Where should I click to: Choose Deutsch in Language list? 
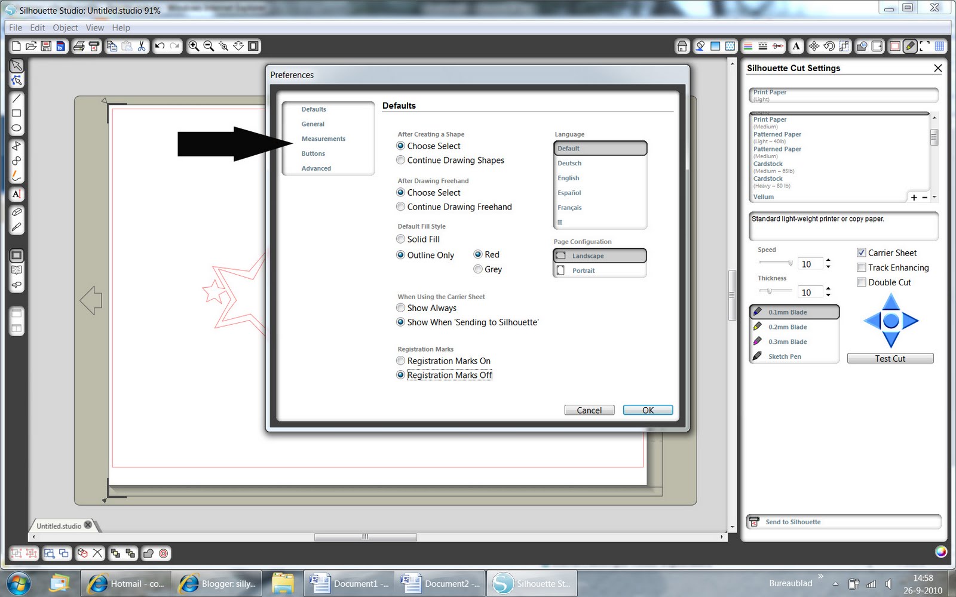(x=600, y=163)
